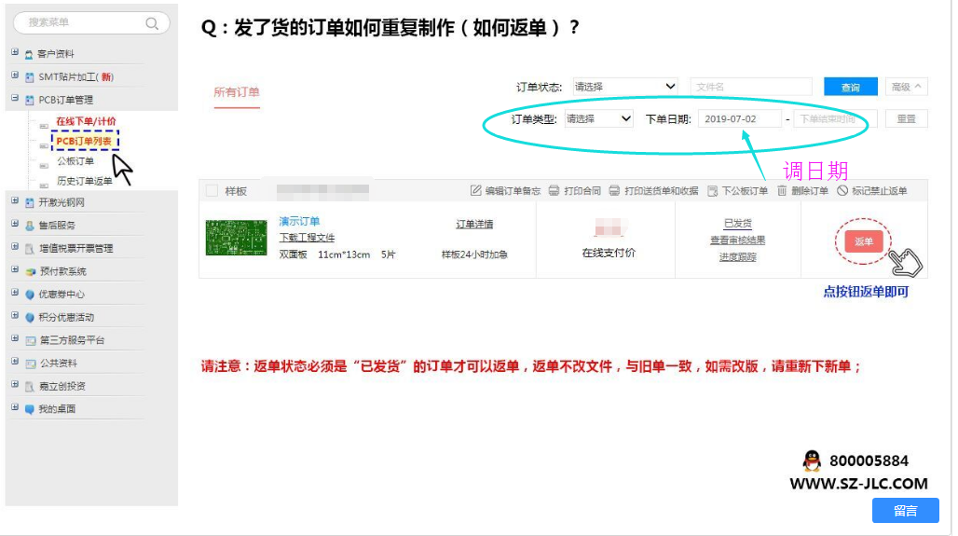Click the QQ penguin contact icon

[x=812, y=460]
